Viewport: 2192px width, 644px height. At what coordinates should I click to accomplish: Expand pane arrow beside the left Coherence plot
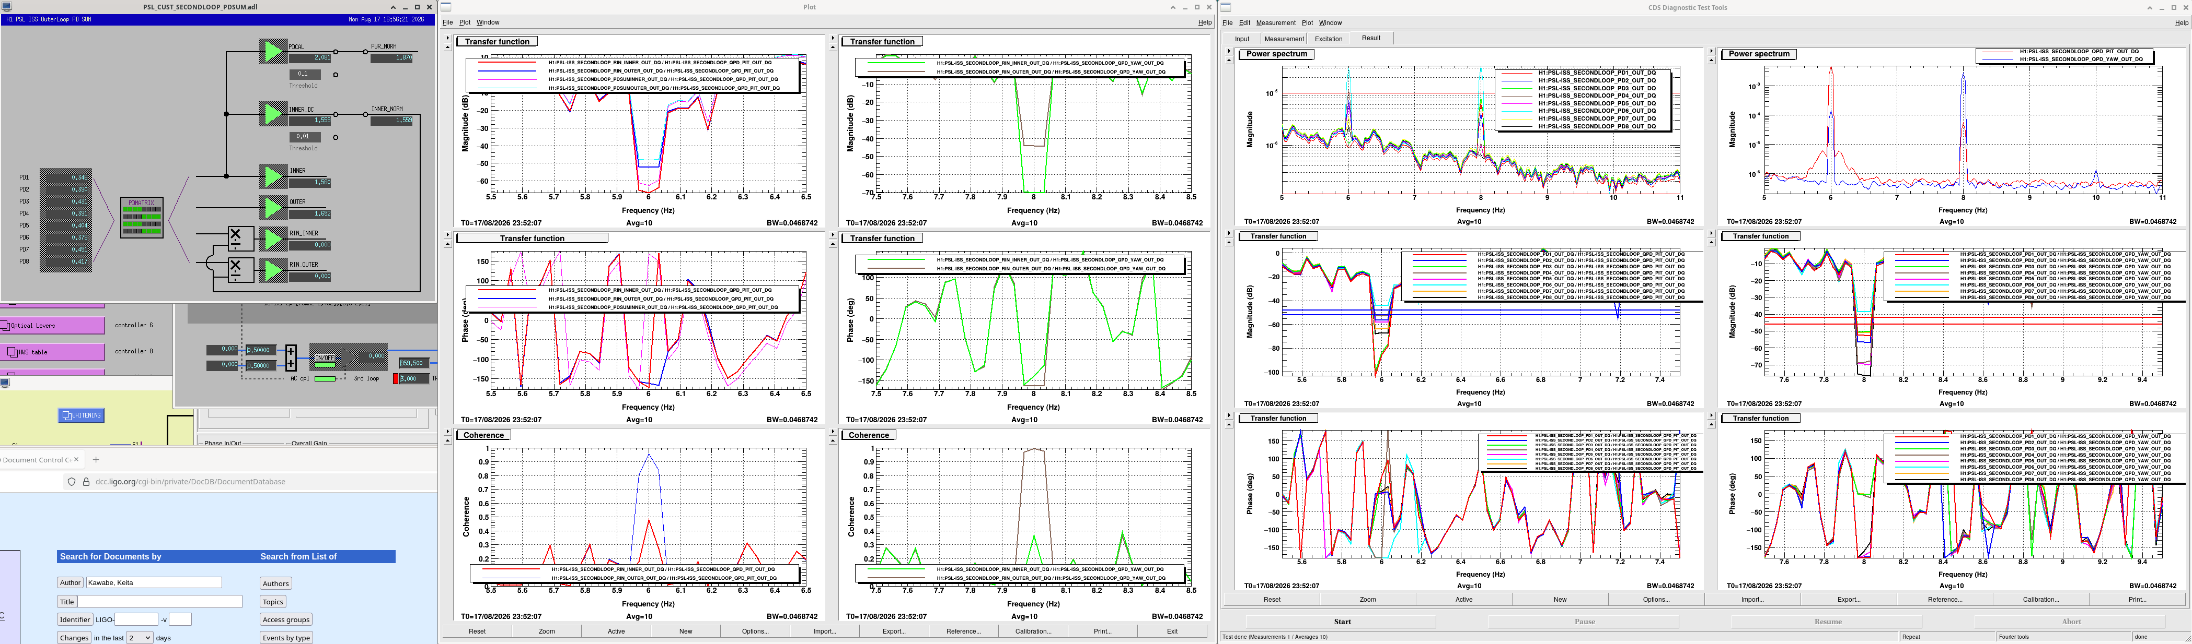click(x=447, y=432)
